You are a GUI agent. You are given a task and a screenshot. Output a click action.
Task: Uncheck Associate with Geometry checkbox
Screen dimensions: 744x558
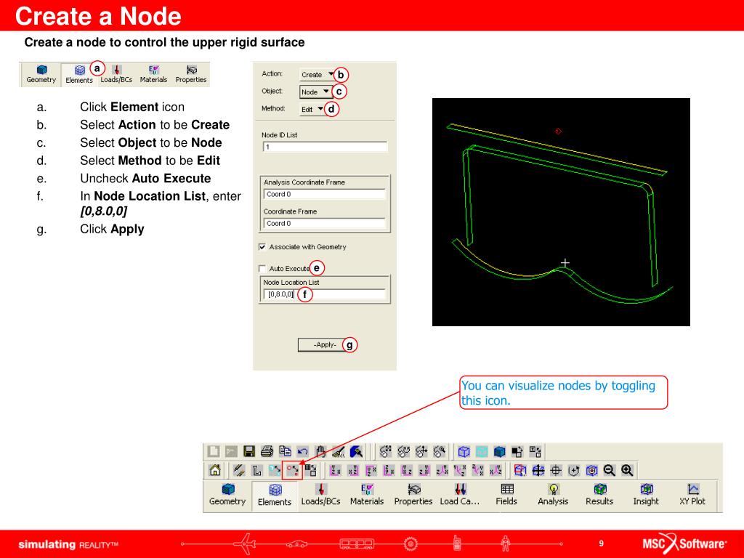(x=262, y=247)
